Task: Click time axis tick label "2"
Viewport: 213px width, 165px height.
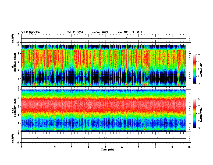Action: click(55, 147)
